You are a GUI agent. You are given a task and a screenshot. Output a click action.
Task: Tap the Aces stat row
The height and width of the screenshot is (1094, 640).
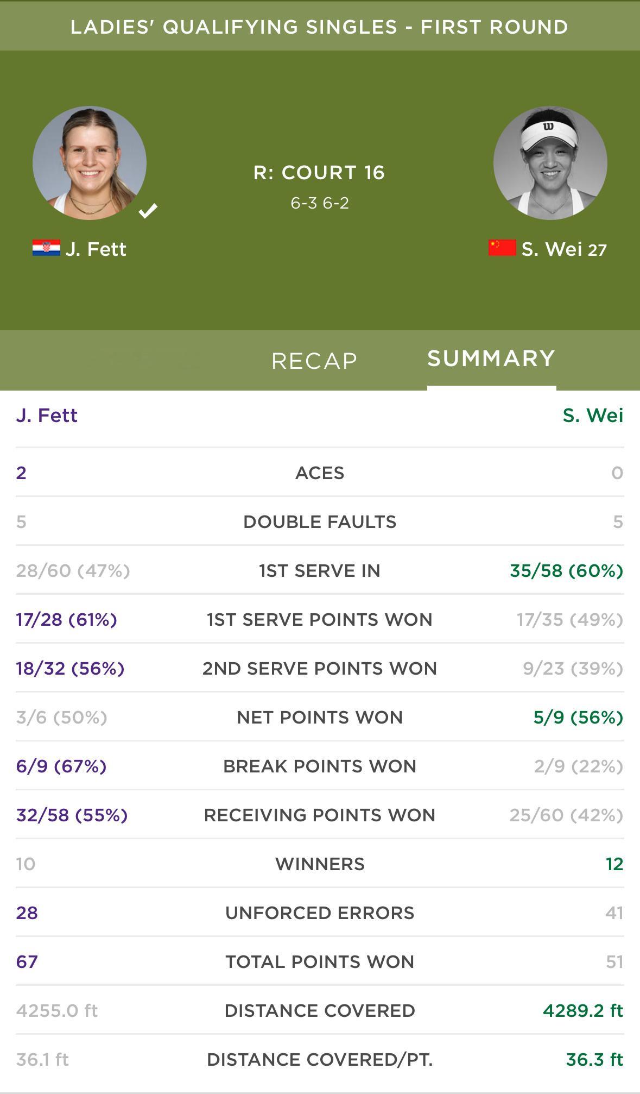(320, 473)
